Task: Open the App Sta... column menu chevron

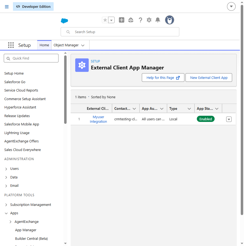Action: 217,108
